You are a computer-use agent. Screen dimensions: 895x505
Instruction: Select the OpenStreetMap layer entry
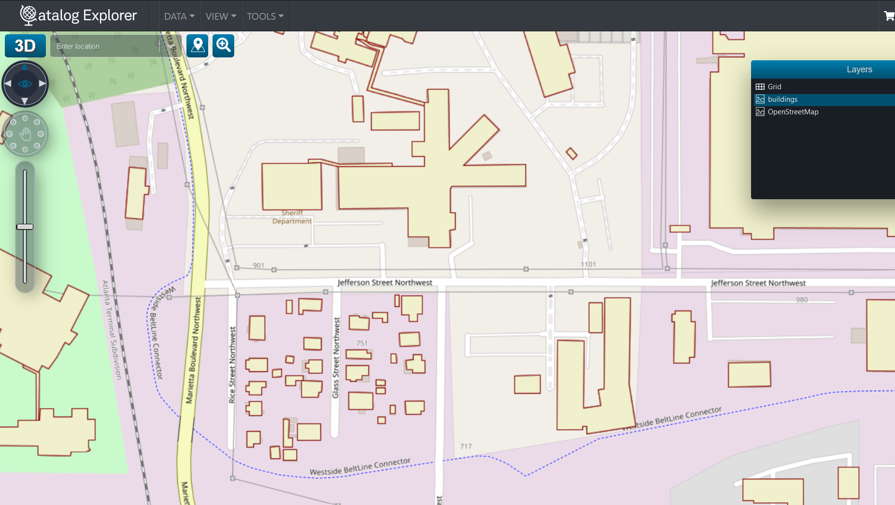(793, 112)
